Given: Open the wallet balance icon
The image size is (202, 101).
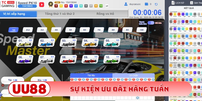Looking at the screenshot, I should click(x=146, y=4).
